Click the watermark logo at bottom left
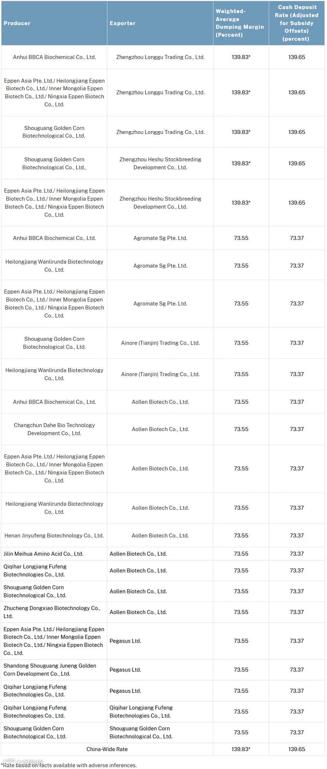This screenshot has height=769, width=327. click(23, 762)
